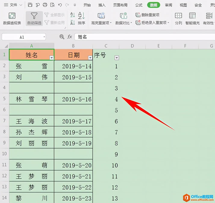Click the Save icon in quick toolbar
215x203 pixels.
pyautogui.click(x=30, y=5)
